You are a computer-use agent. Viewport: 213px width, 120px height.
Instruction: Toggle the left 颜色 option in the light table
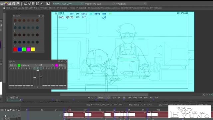(x=13, y=65)
